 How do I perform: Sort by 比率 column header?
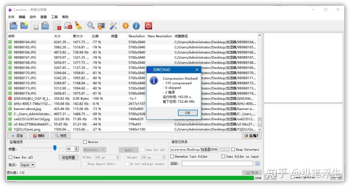coord(100,36)
